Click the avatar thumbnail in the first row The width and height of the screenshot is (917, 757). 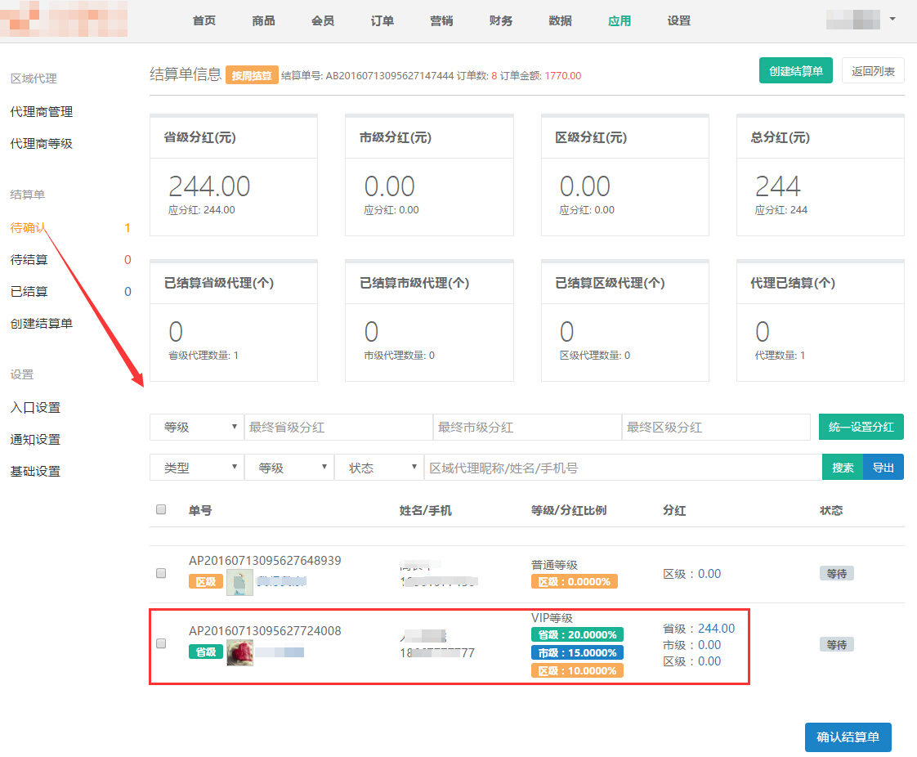[239, 582]
